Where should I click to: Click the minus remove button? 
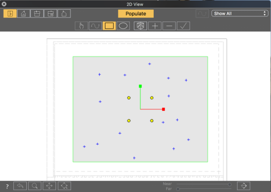[x=169, y=26]
